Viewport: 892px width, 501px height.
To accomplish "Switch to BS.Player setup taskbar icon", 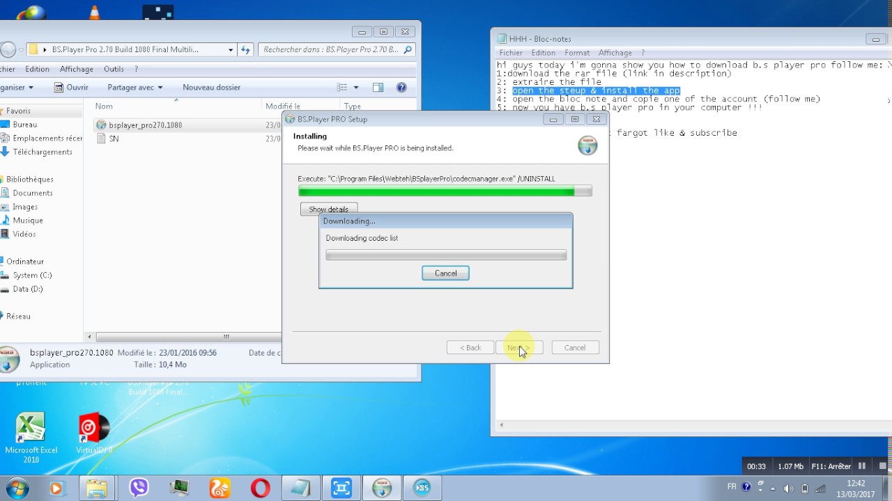I will 382,488.
